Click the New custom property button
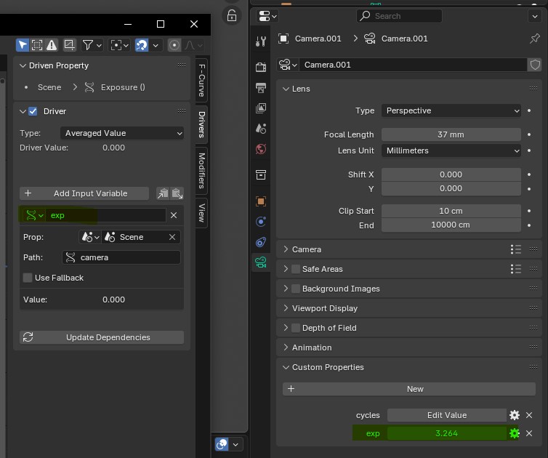 pos(409,389)
